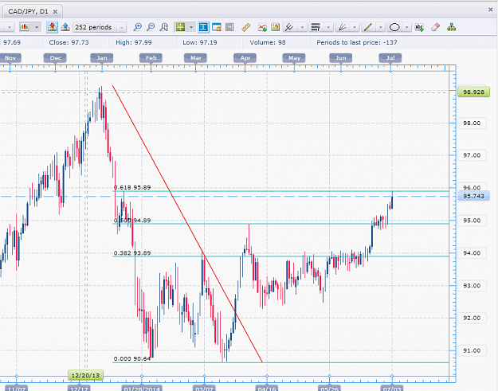Click the May month marker
Viewport: 498px width, 391px height.
click(294, 58)
